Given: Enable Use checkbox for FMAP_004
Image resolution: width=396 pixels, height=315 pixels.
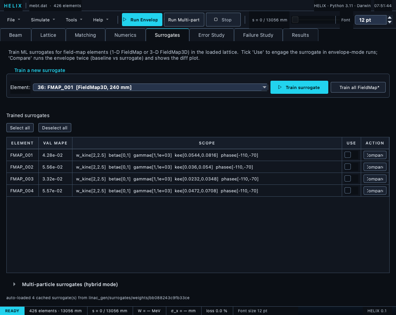Looking at the screenshot, I should 348,191.
